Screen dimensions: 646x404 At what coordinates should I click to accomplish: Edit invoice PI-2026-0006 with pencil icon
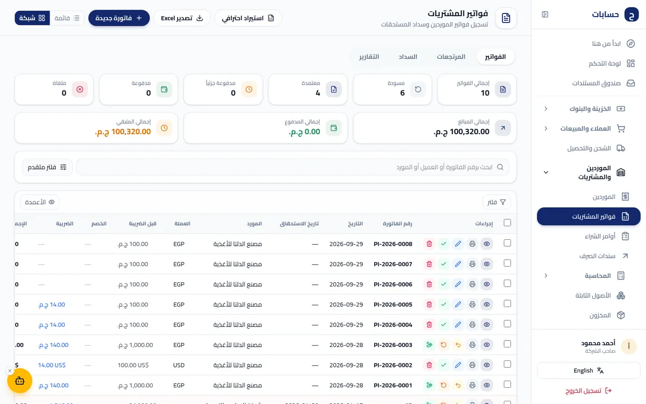coord(458,284)
